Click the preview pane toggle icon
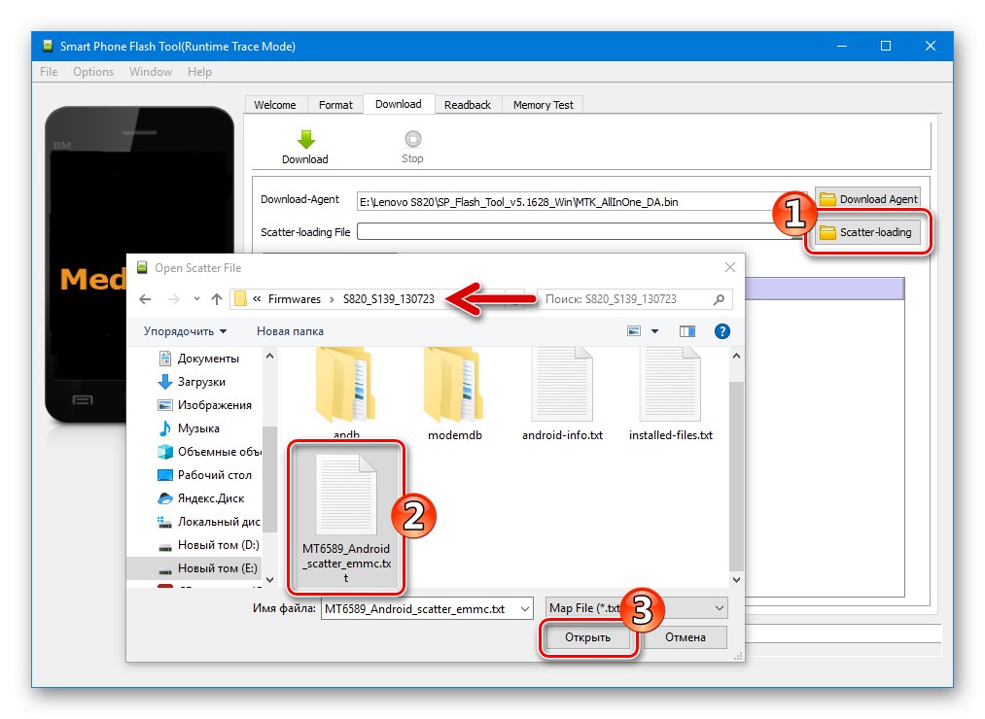The width and height of the screenshot is (985, 719). (x=687, y=330)
